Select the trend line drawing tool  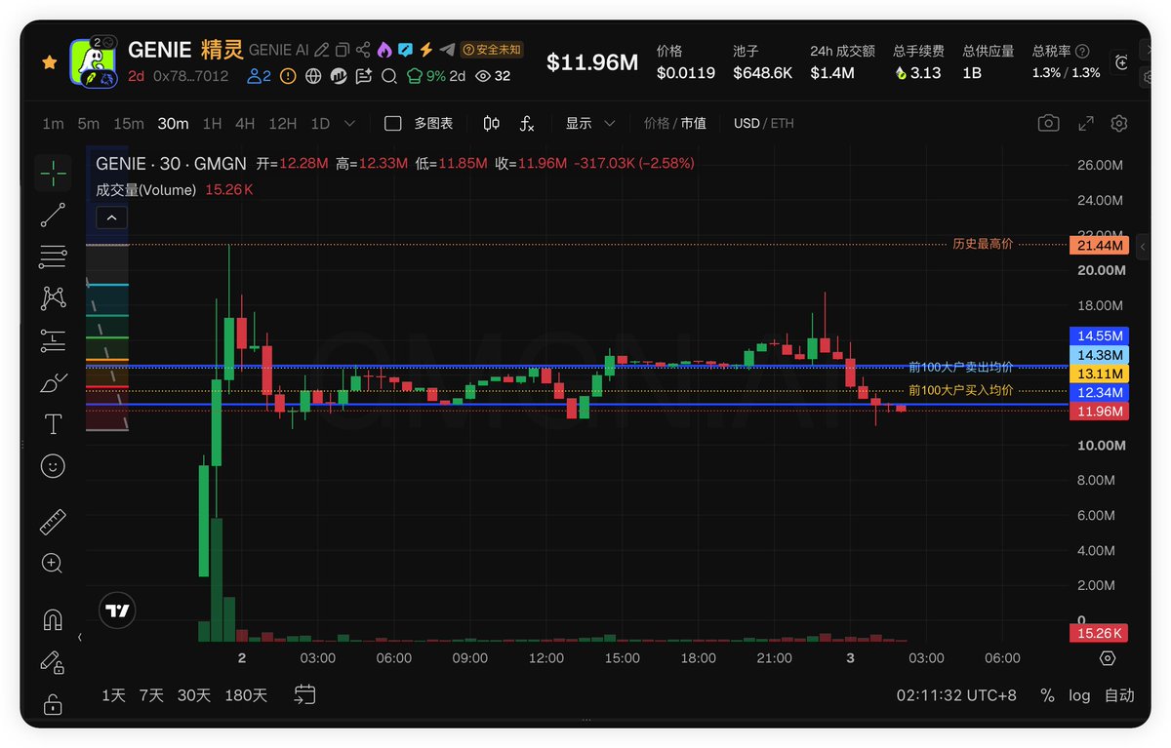click(53, 216)
